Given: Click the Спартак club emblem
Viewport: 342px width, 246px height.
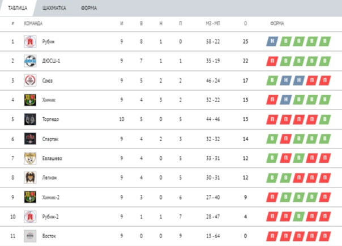Looking at the screenshot, I should click(x=30, y=139).
